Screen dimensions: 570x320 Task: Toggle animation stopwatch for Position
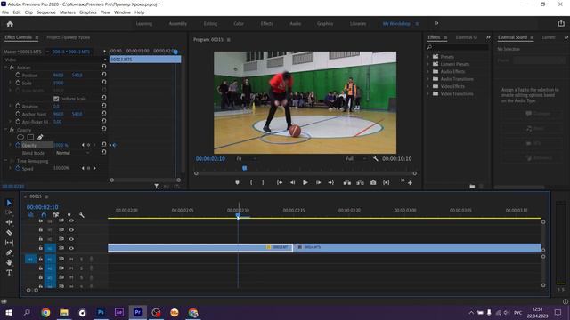18,75
